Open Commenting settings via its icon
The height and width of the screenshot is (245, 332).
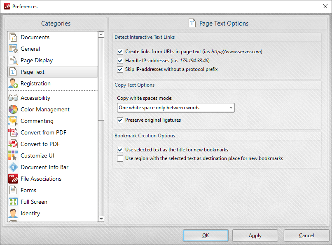coord(14,121)
